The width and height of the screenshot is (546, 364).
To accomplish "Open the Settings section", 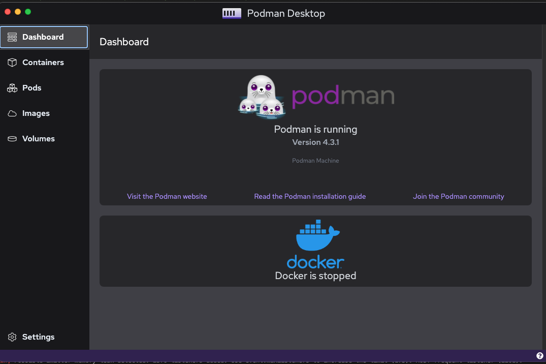I will tap(38, 337).
